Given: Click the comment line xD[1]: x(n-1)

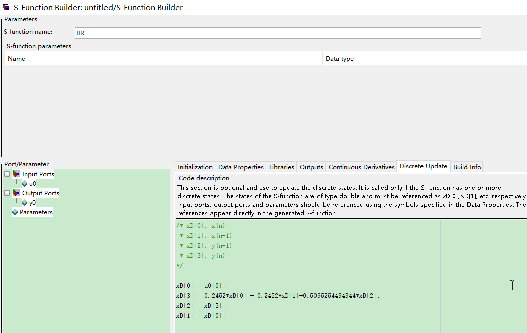Looking at the screenshot, I should click(x=205, y=236).
